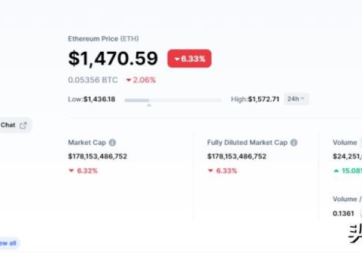Open the 24h time range dropdown

(x=296, y=99)
